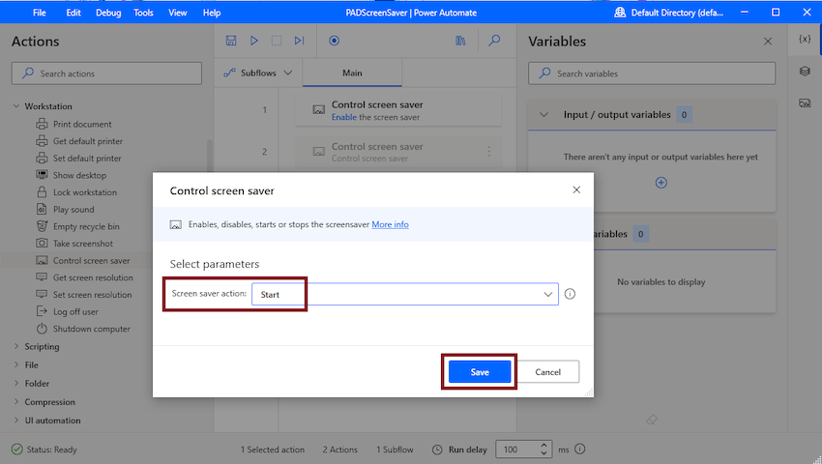Run the flow with play icon

tap(254, 41)
